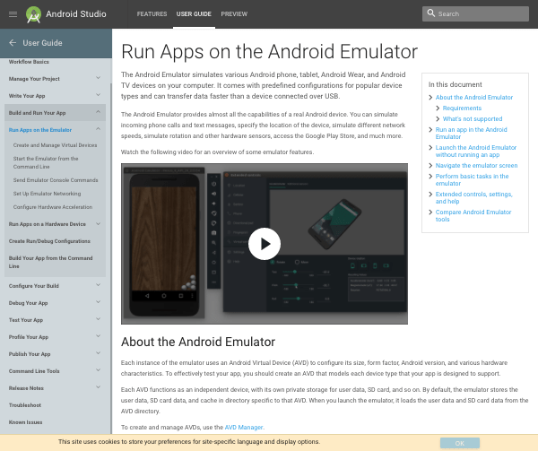Go back using the User Guide arrow
Viewport: 538px width, 451px height.
coord(13,43)
